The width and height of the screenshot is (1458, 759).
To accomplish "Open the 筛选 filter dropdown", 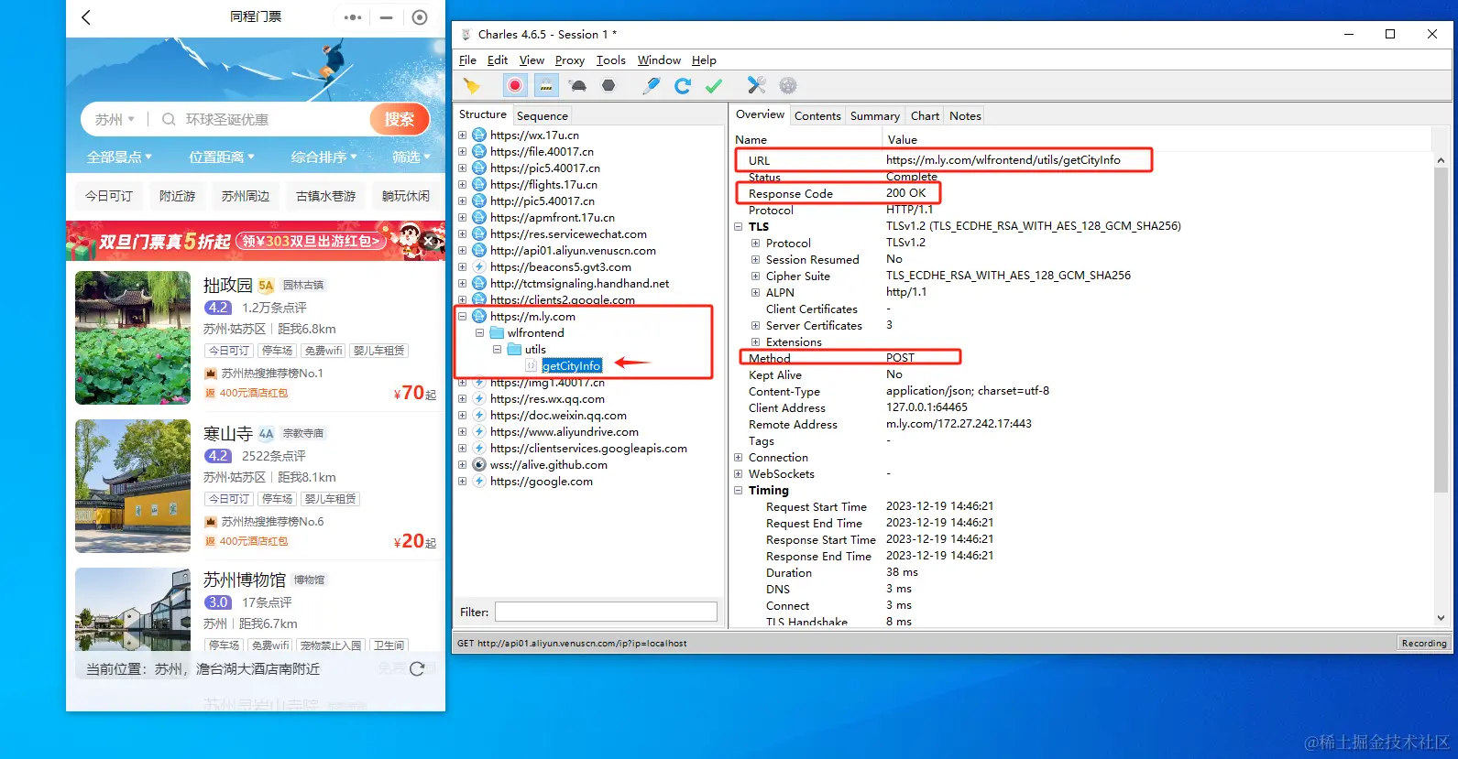I will [x=411, y=157].
